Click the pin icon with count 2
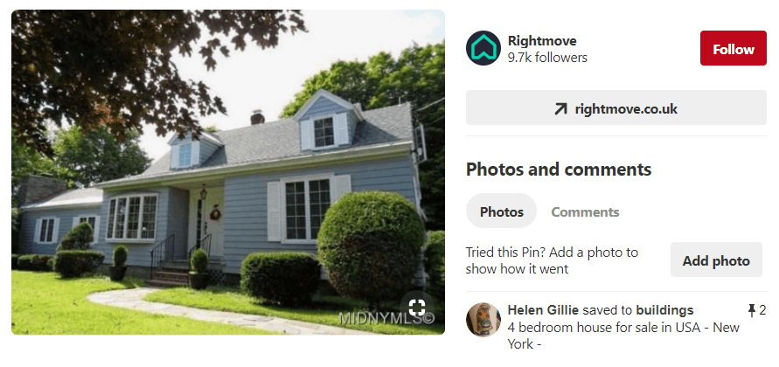The width and height of the screenshot is (779, 367). click(x=751, y=311)
